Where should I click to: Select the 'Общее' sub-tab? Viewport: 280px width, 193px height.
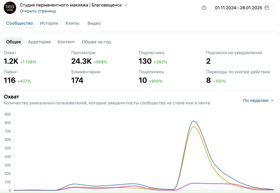tap(14, 42)
